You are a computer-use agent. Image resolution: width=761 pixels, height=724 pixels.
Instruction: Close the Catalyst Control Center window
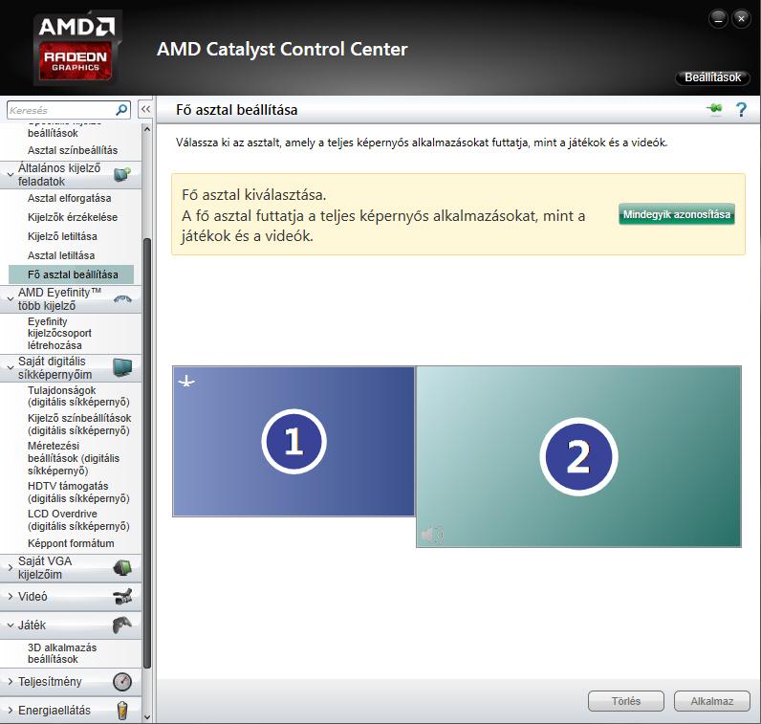741,19
